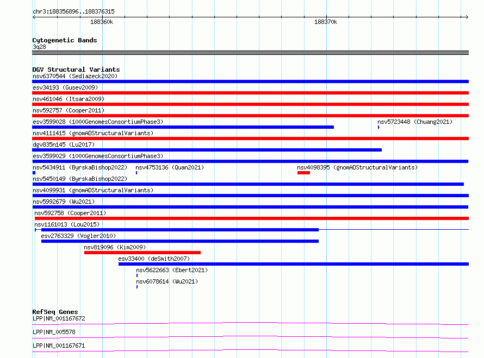Click the tiny nsv6078614 blue marker
Image resolution: width=484 pixels, height=358 pixels.
137,287
